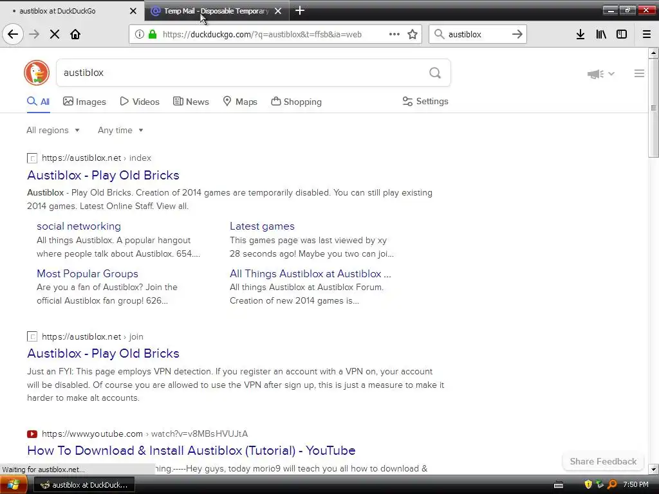
Task: Open the austiblox.net join result title
Action: [103, 353]
